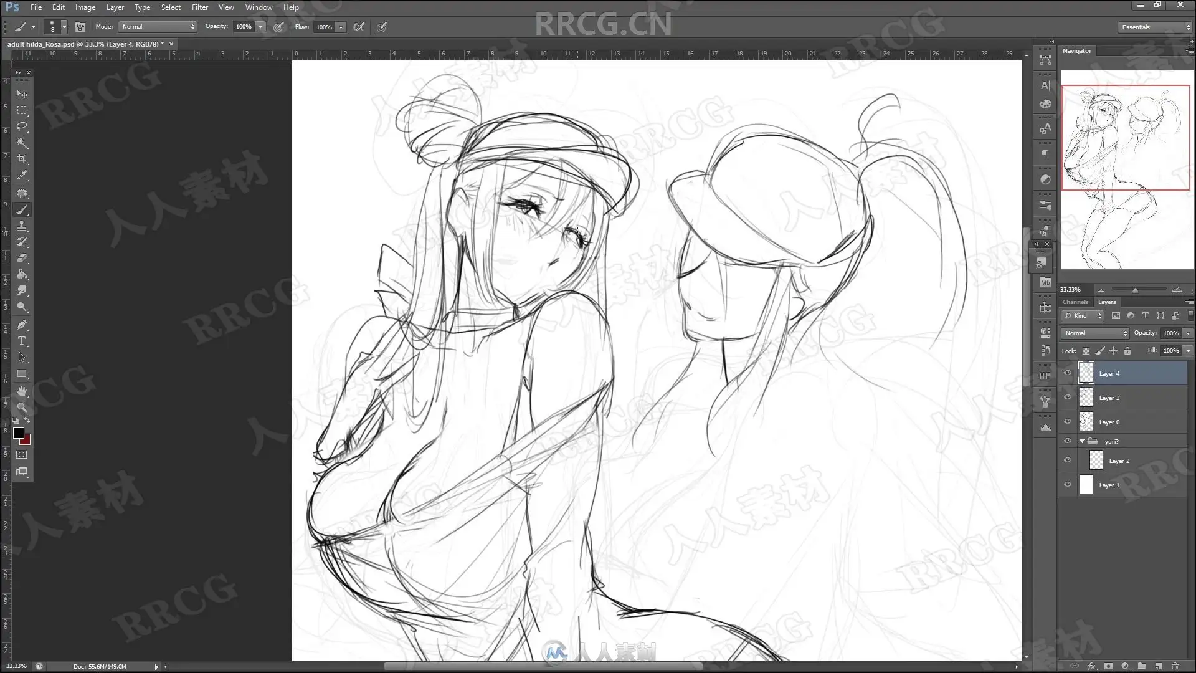Select the Horizontal Type tool
This screenshot has width=1196, height=673.
[22, 341]
